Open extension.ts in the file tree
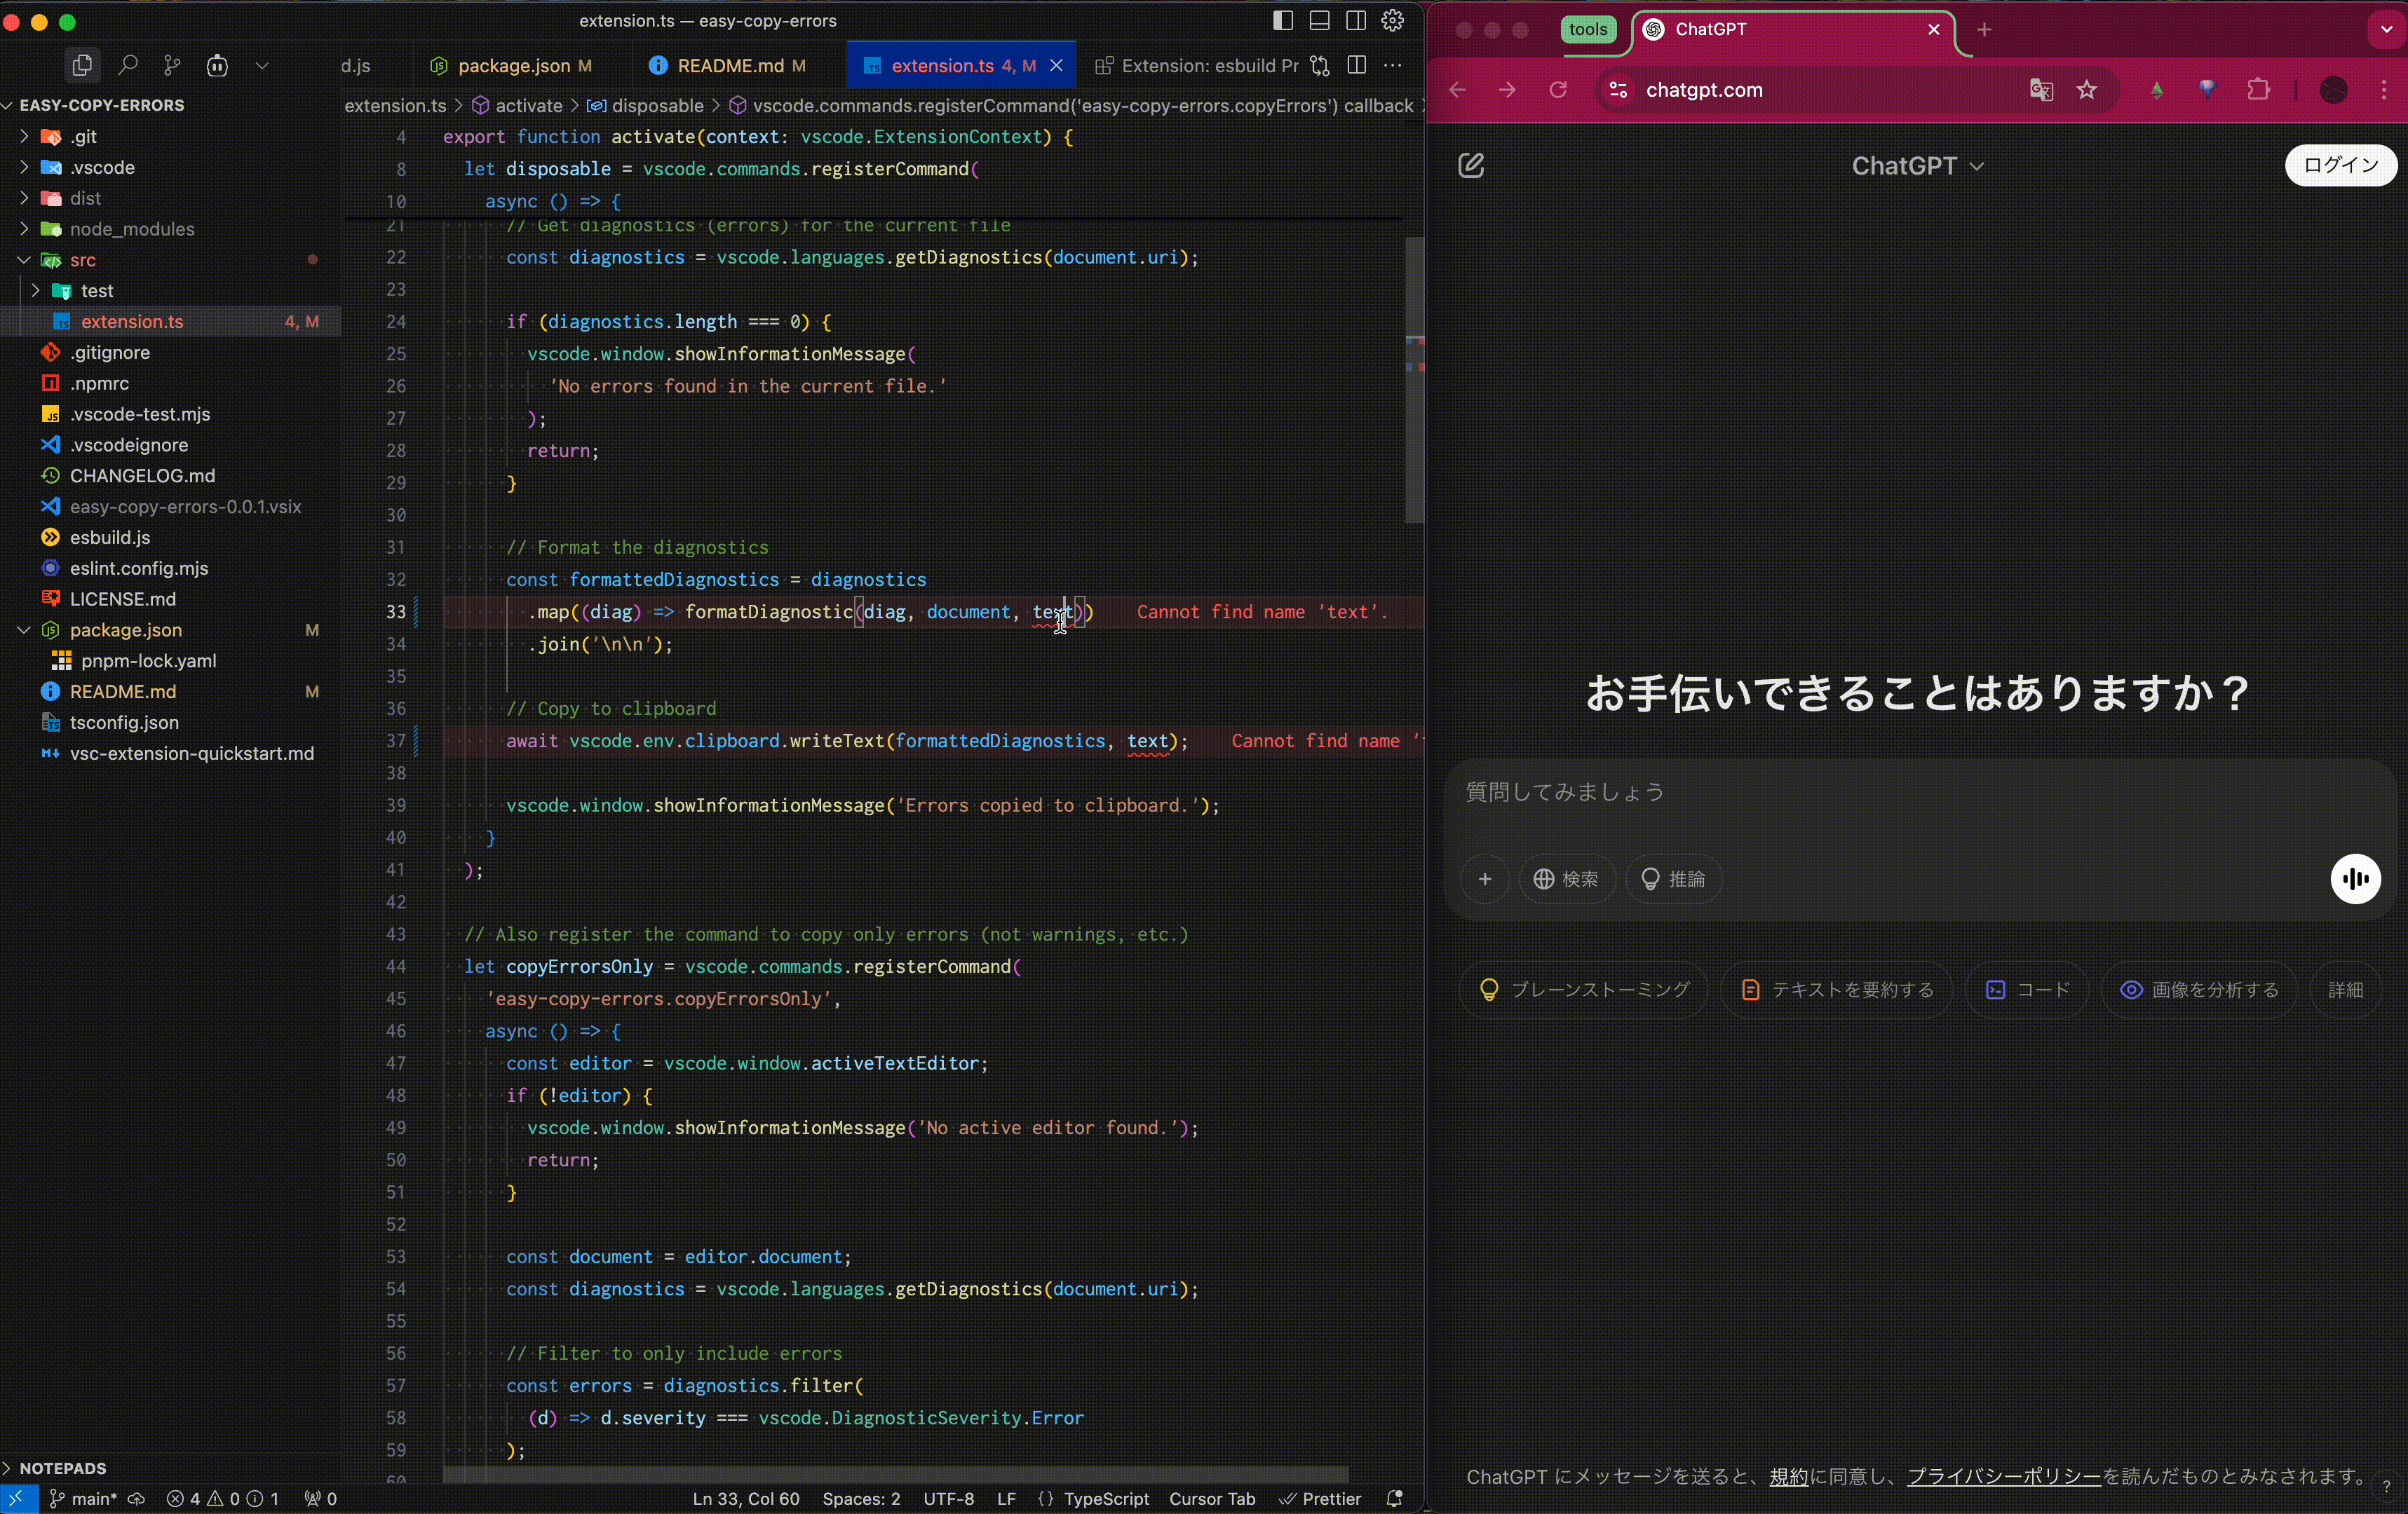 (170, 322)
